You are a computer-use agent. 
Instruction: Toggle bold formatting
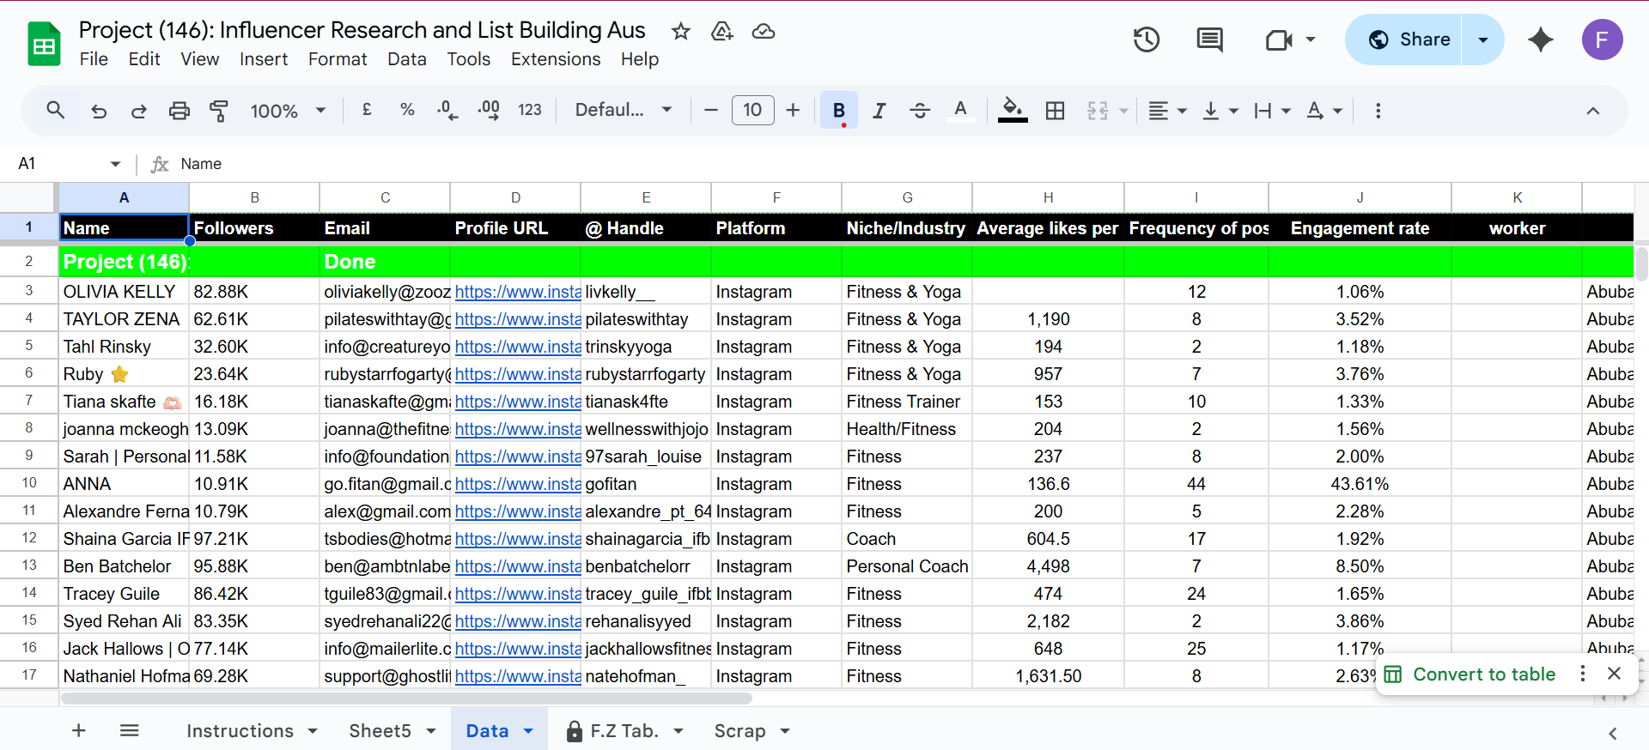pos(838,111)
